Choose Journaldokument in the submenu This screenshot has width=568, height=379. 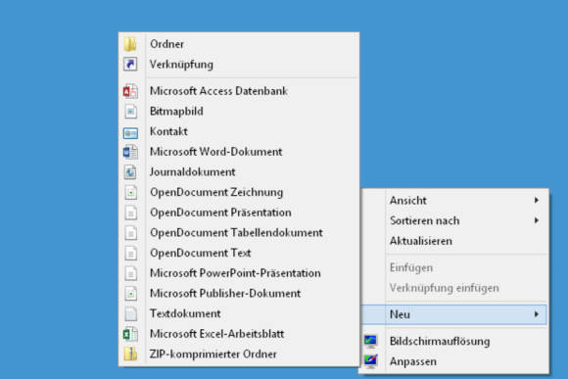pos(239,172)
